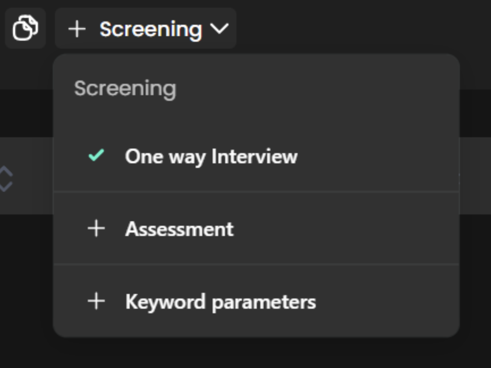Click the downward sort arrow at left edge
Viewport: 491px width, 368px height.
click(x=5, y=186)
